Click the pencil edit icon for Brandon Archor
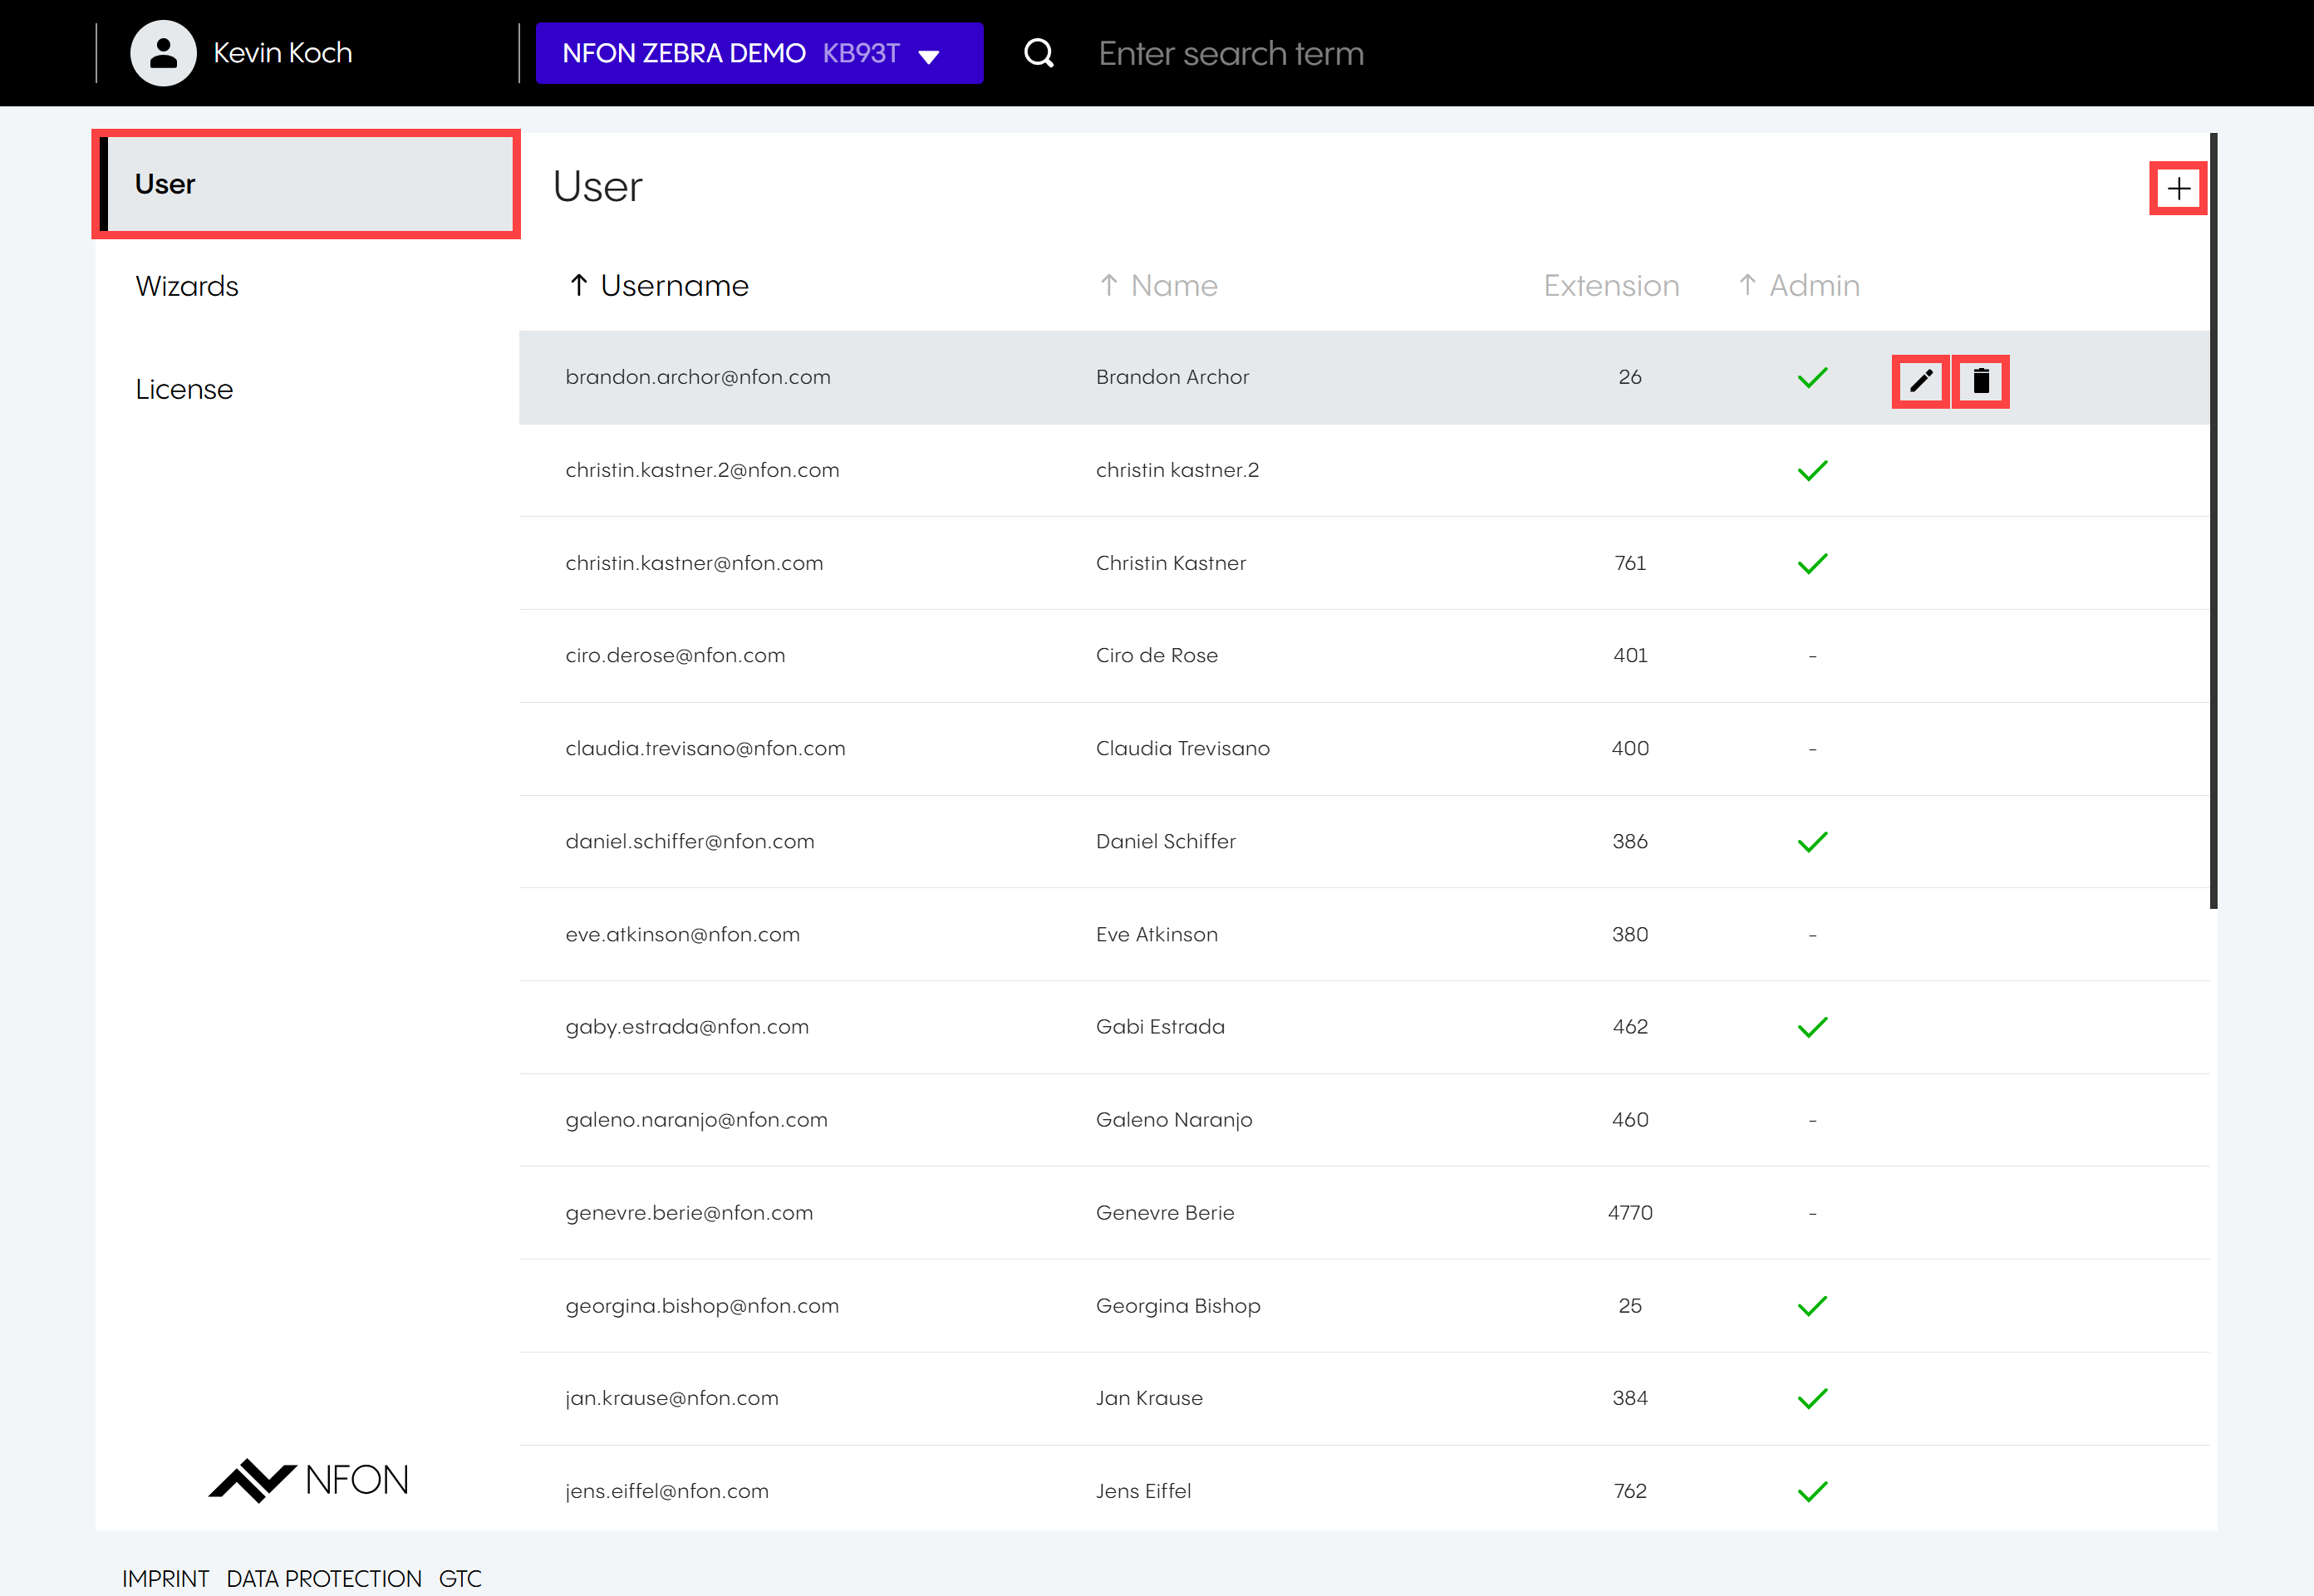Screen dimensions: 2314x1596 1920,381
